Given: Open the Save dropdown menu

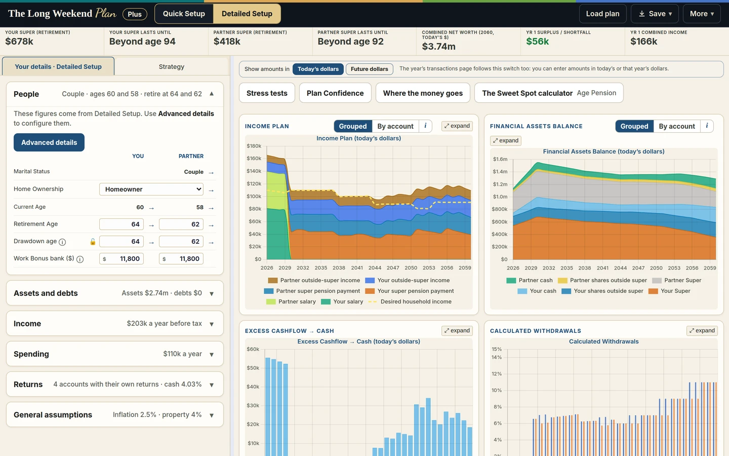Looking at the screenshot, I should [655, 14].
